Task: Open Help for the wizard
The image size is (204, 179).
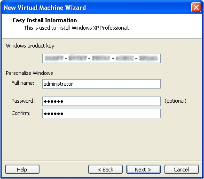Action: [22, 170]
